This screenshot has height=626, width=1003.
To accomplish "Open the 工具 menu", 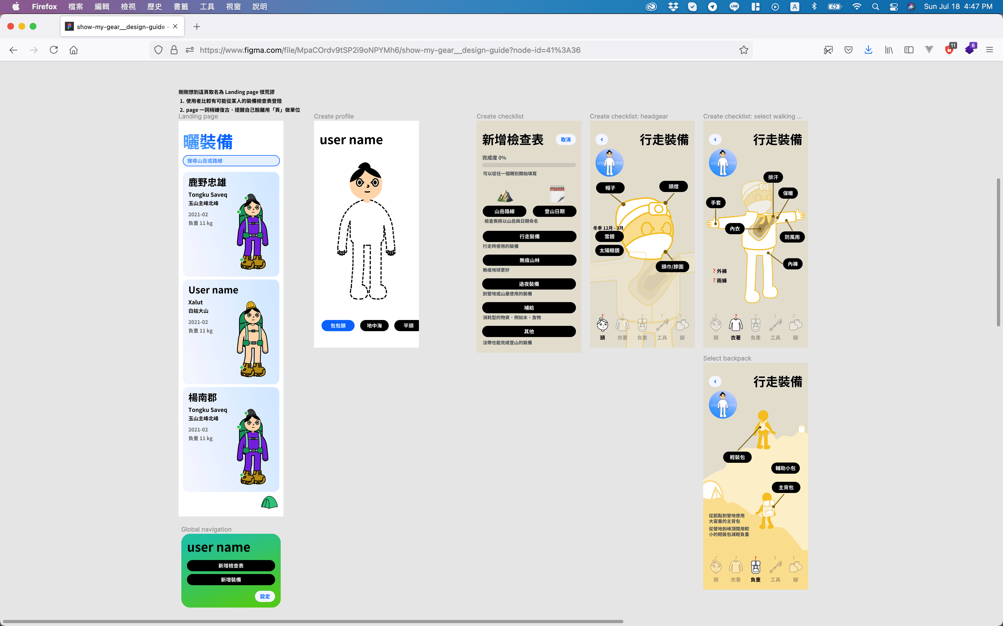I will pos(207,7).
